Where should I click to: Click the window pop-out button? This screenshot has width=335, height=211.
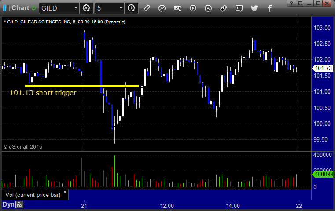[x=300, y=3]
